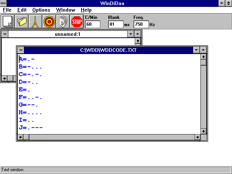Open the Window menu
This screenshot has width=232, height=174.
[x=65, y=10]
